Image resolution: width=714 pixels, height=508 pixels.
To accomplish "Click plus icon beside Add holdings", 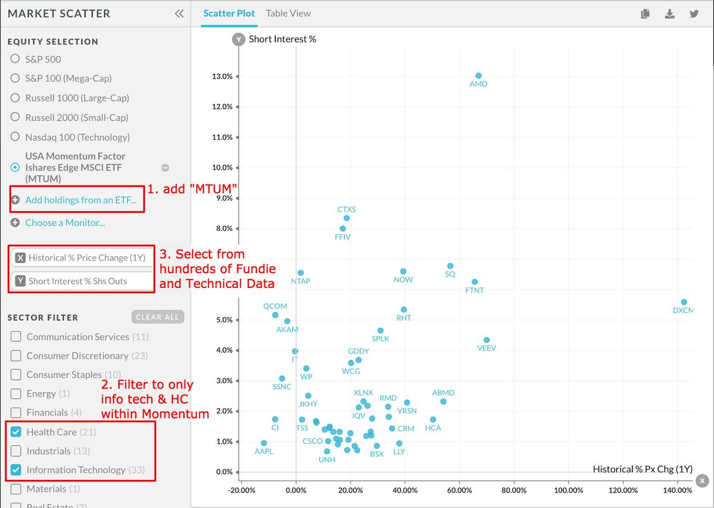I will click(x=15, y=200).
